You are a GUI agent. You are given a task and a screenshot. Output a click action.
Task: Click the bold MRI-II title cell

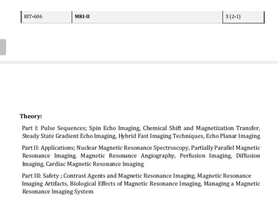(147, 17)
